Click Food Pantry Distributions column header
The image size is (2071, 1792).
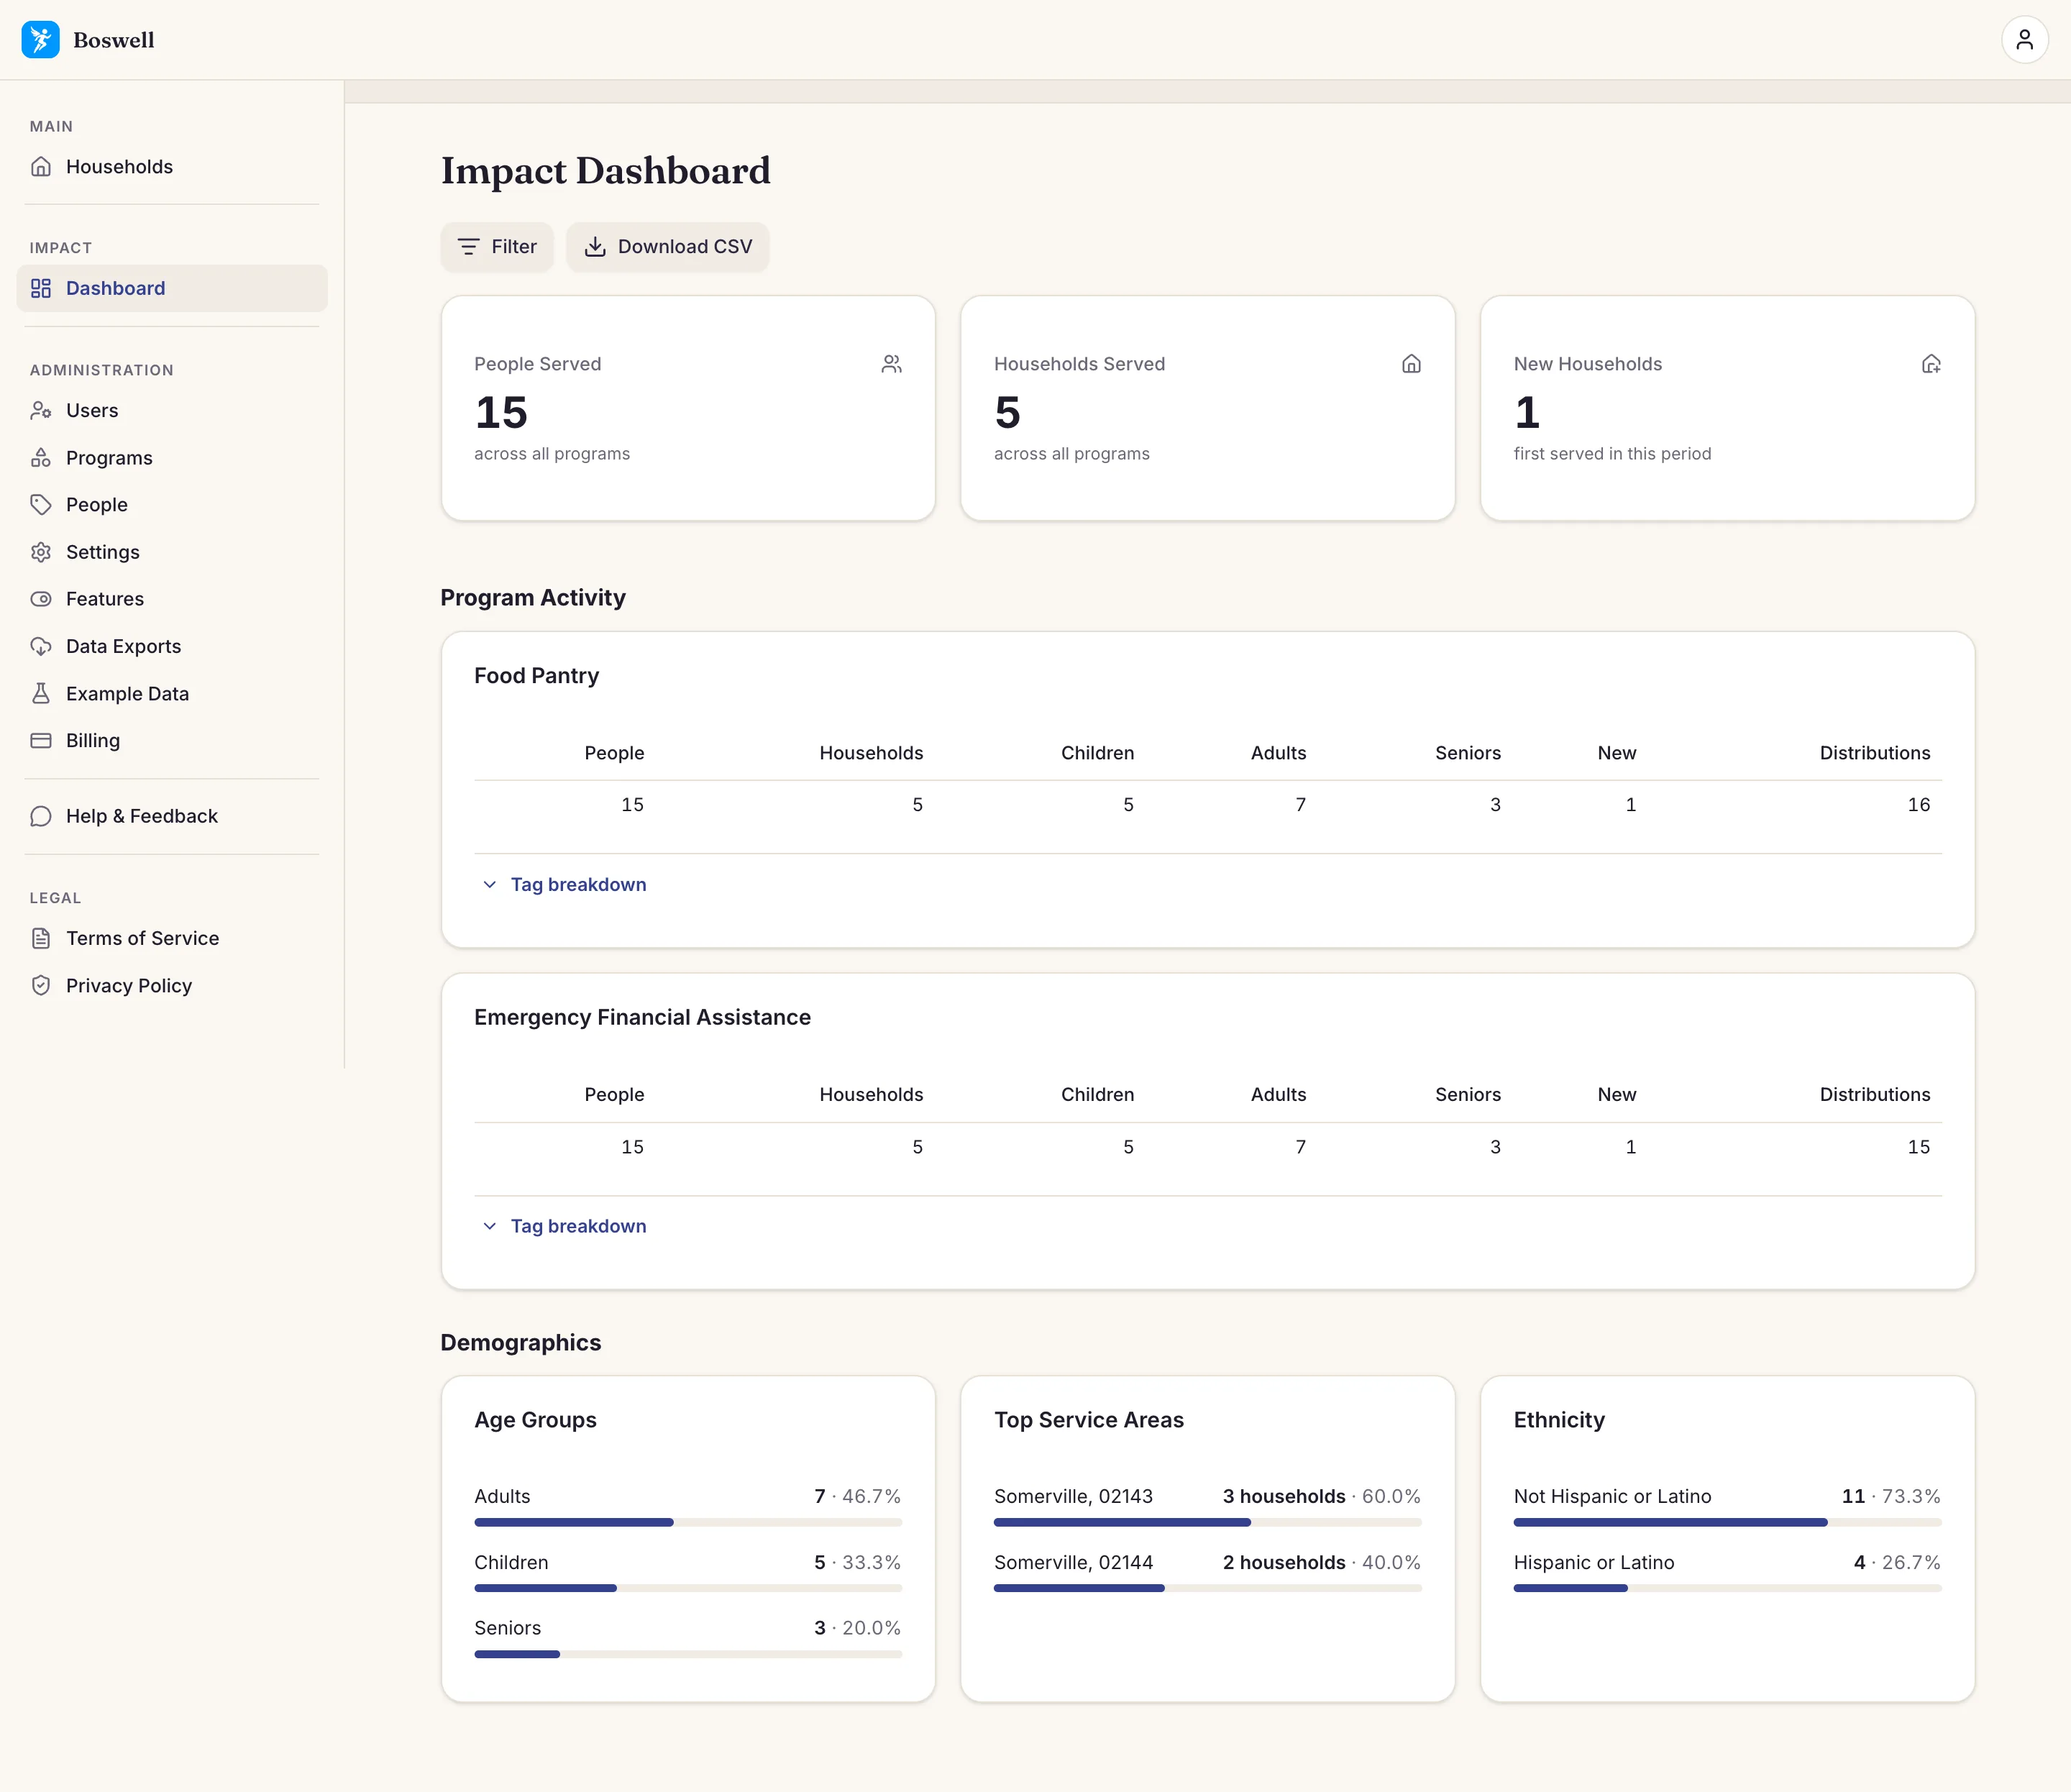tap(1875, 753)
